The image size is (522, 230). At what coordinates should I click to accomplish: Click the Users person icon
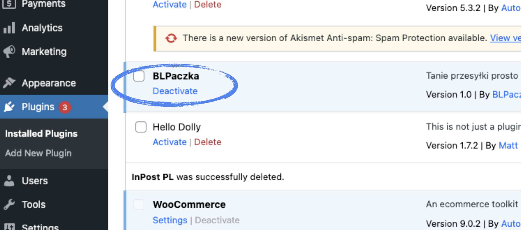tap(9, 181)
